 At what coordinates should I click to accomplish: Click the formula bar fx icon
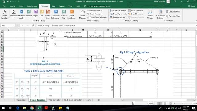point(33,25)
